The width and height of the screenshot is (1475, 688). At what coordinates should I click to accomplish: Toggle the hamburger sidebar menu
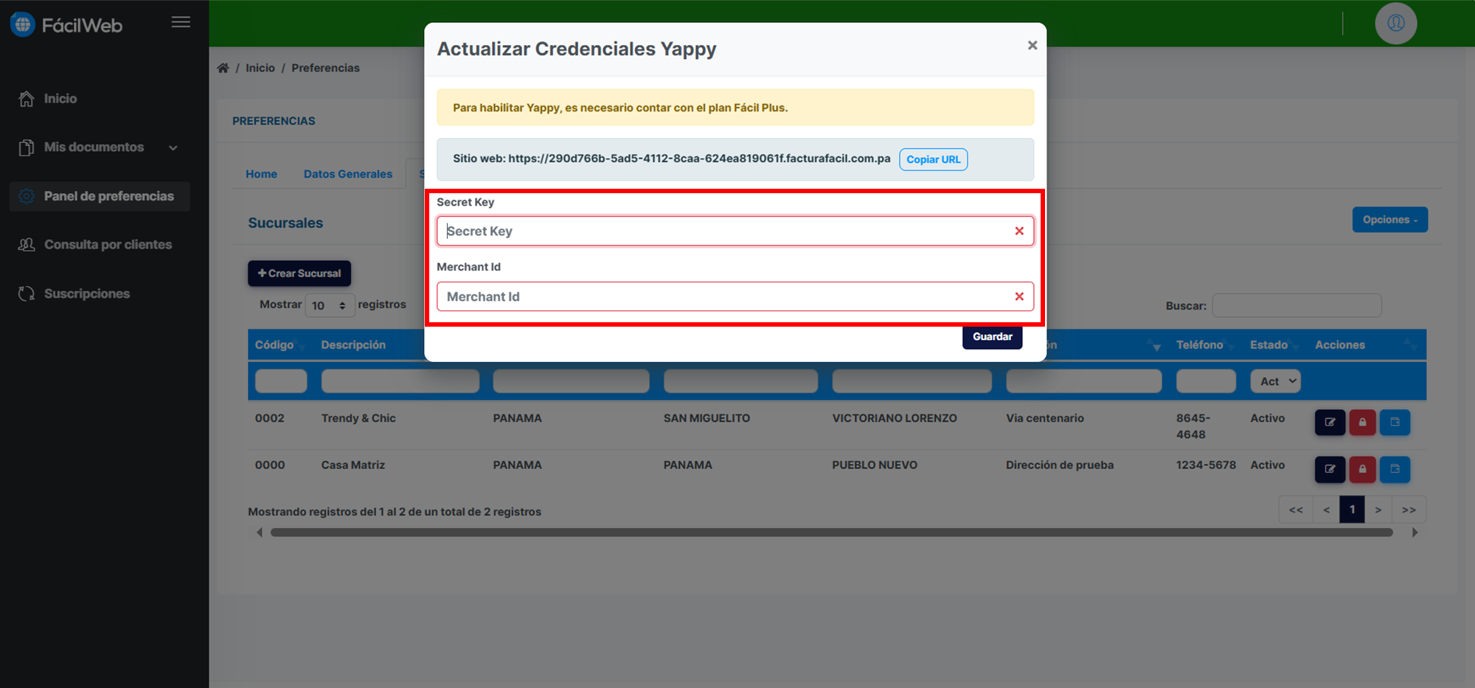point(181,22)
